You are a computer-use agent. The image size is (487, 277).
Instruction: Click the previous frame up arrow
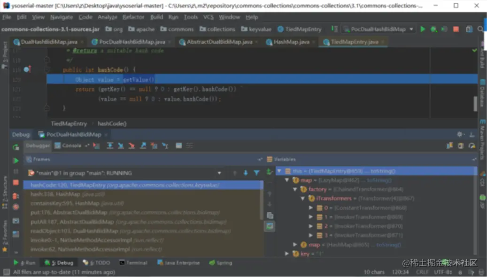(x=235, y=173)
